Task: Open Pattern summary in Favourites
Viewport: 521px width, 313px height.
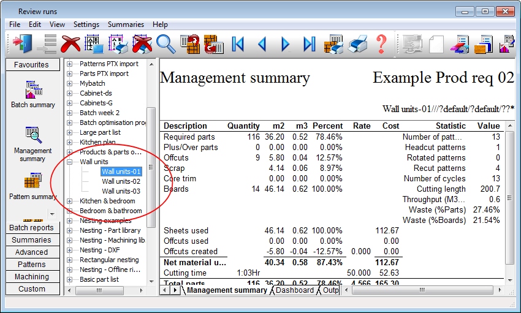Action: click(32, 186)
